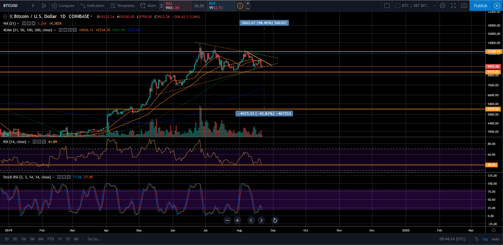The width and height of the screenshot is (503, 245).
Task: Zoom out the chart with minus button
Action: tap(227, 220)
